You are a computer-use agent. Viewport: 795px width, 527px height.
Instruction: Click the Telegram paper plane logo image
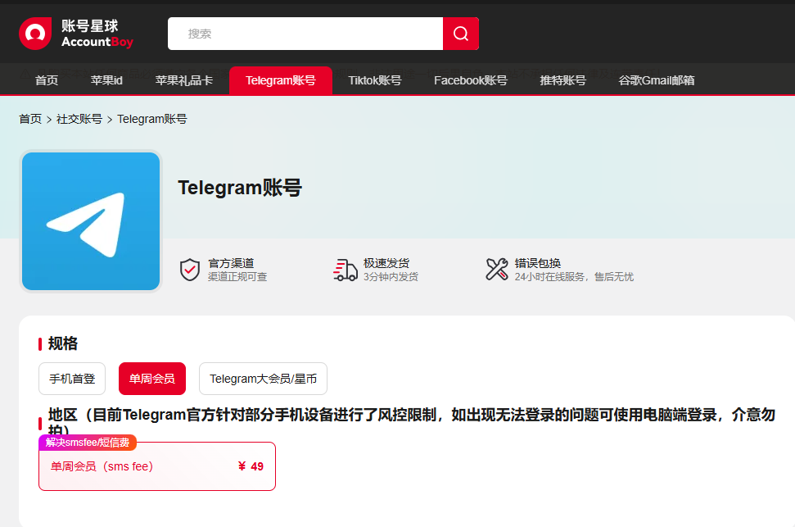pyautogui.click(x=90, y=220)
